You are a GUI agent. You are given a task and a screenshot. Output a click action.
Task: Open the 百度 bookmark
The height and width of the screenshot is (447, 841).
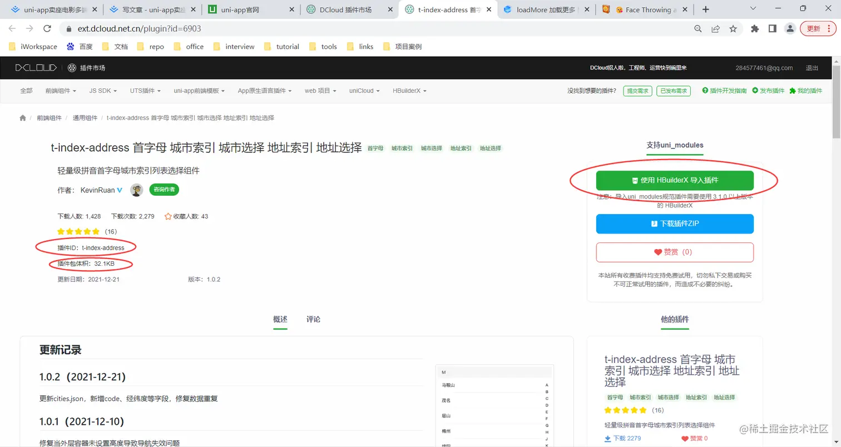[80, 47]
